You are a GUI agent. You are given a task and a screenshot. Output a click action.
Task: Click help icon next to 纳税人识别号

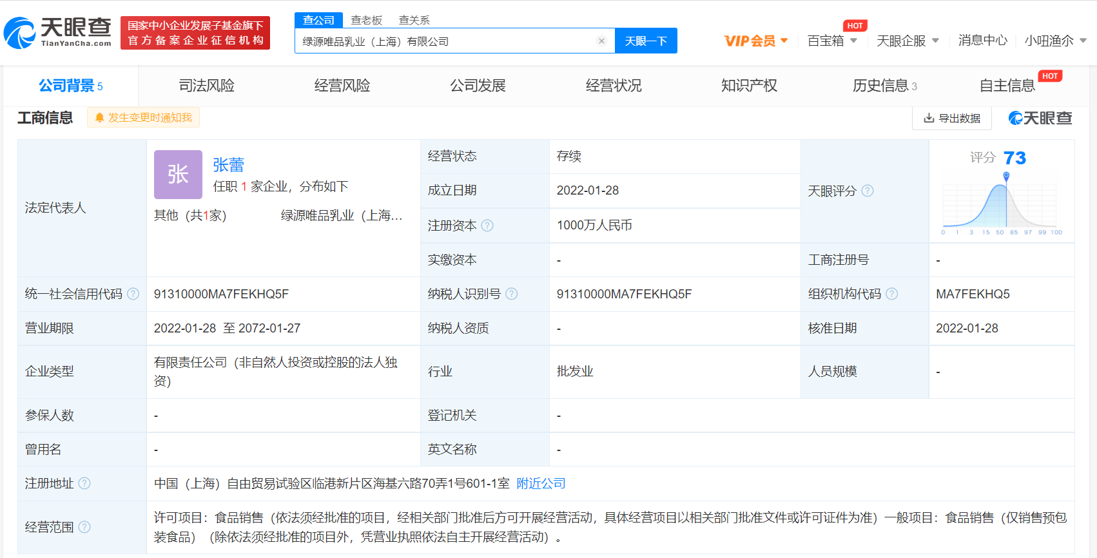pos(511,294)
